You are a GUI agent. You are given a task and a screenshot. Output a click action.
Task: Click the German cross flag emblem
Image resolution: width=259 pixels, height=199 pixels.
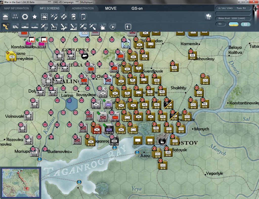255,9
